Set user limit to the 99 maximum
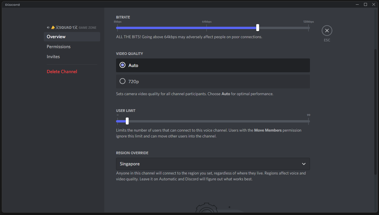This screenshot has width=379, height=215. tap(308, 121)
